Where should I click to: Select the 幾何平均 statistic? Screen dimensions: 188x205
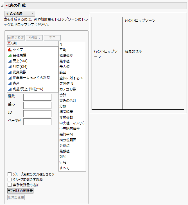(x=66, y=134)
